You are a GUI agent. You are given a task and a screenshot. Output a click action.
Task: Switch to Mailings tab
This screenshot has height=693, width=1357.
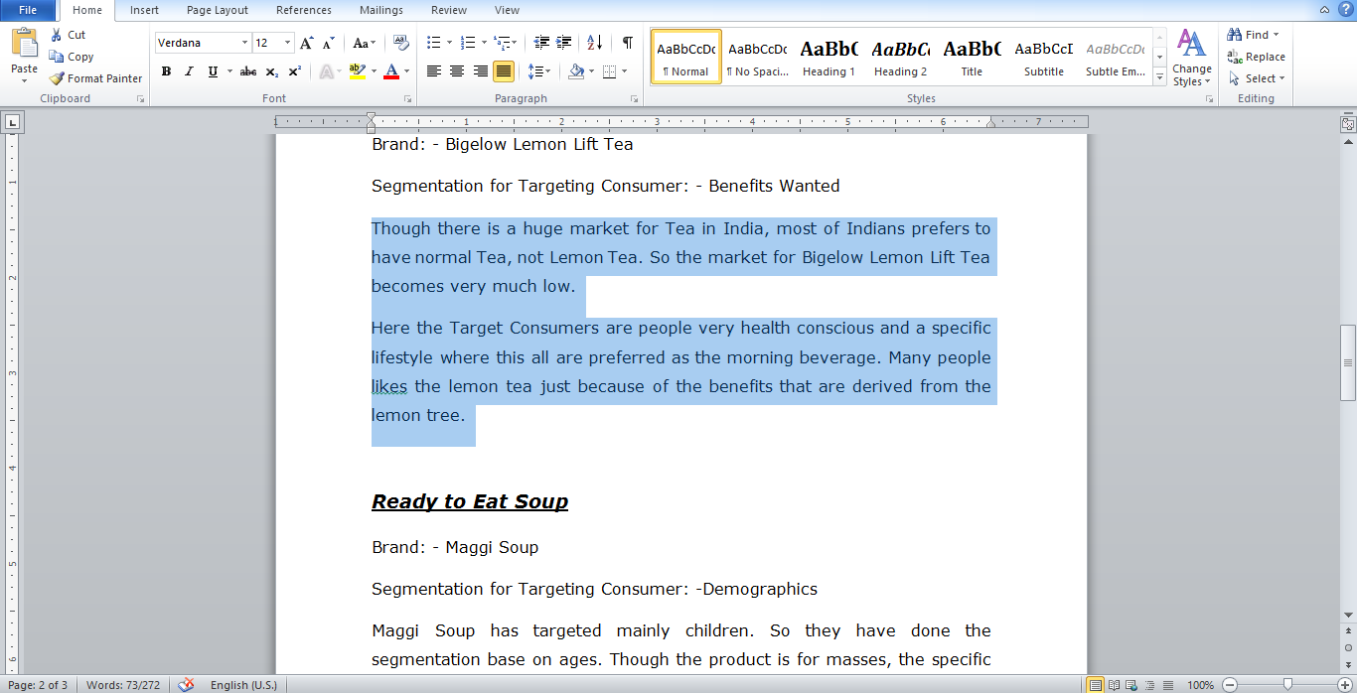(381, 10)
